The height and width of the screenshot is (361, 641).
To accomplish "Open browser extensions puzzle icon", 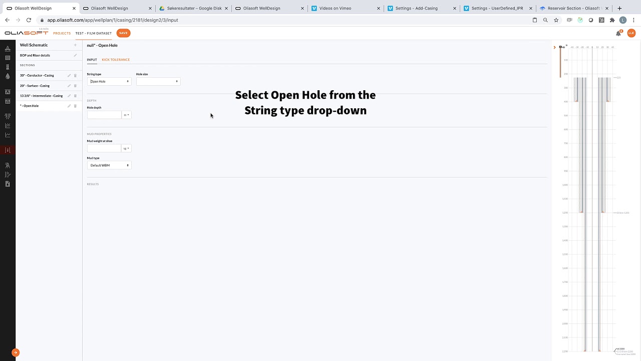I will 612,20.
